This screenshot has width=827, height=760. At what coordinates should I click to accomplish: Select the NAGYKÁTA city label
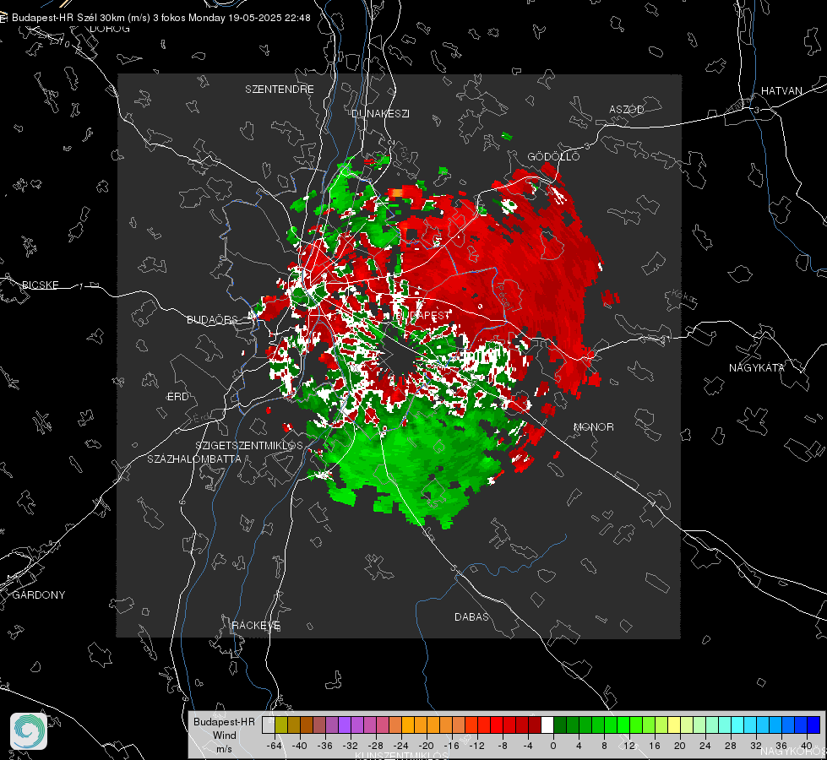(756, 367)
